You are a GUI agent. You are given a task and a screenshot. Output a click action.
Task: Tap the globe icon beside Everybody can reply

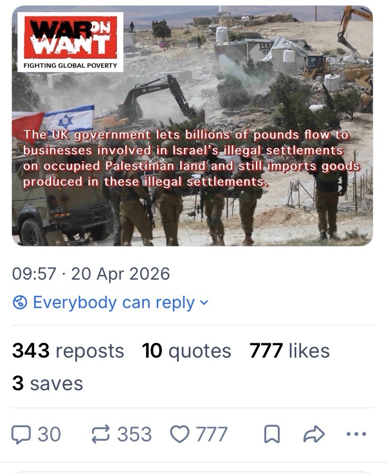tap(20, 302)
